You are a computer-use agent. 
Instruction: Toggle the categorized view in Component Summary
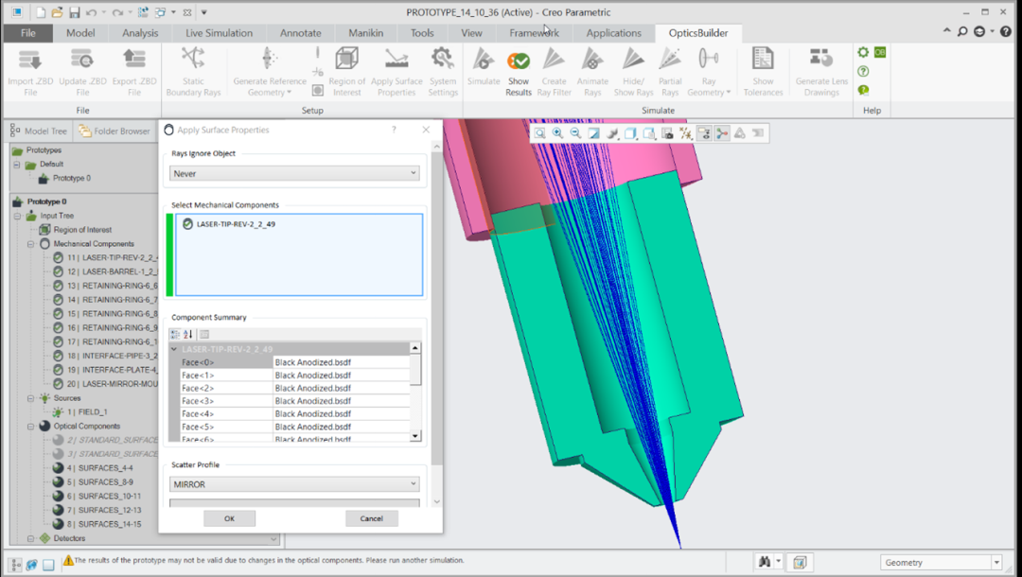175,335
